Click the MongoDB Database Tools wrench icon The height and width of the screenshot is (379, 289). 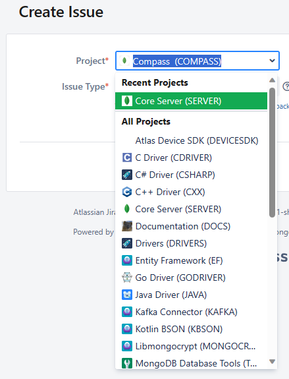tap(127, 363)
